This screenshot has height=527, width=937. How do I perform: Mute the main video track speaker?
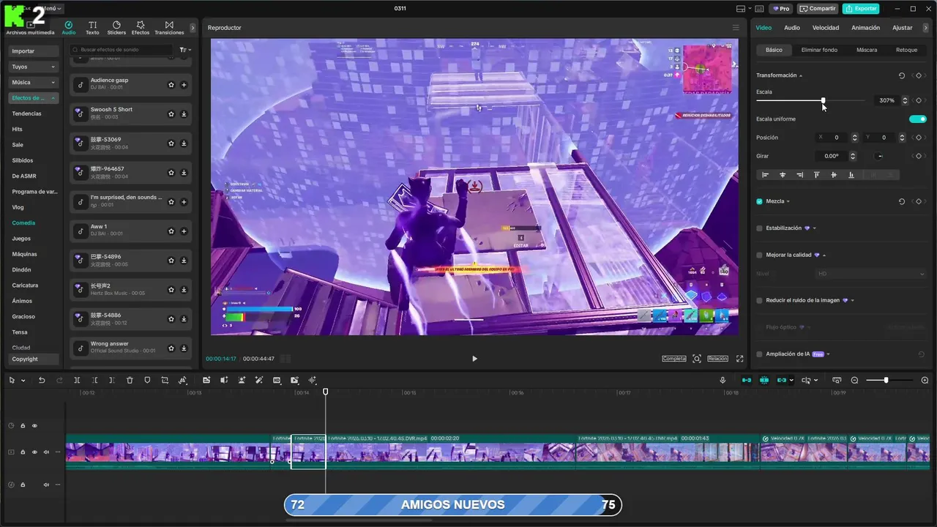click(x=46, y=452)
